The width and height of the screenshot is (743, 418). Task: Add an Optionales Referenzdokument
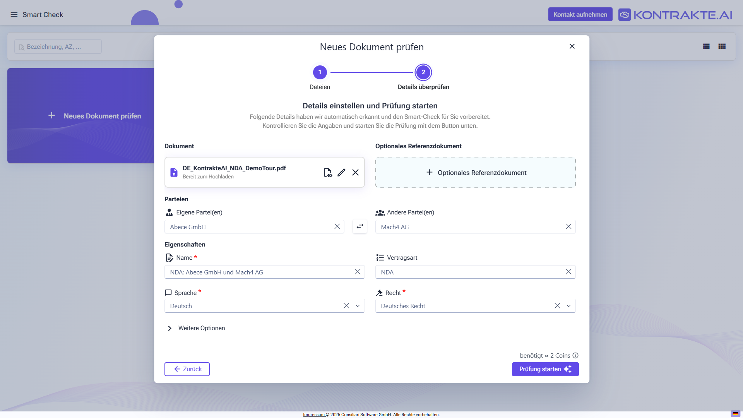pyautogui.click(x=476, y=173)
